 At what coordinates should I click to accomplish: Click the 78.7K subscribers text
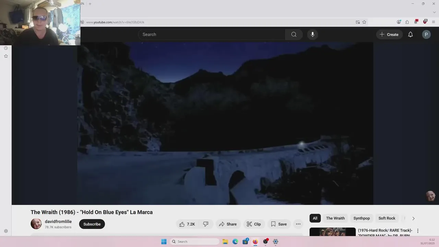pos(58,227)
